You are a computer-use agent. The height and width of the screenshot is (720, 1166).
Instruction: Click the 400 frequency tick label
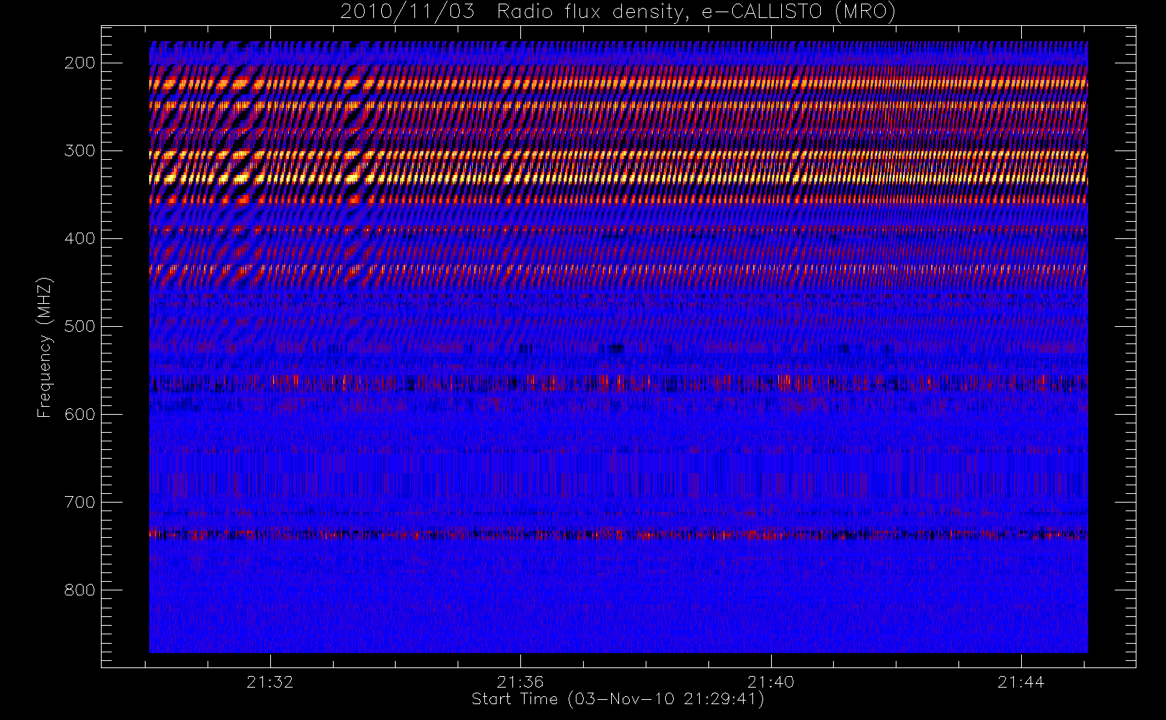79,239
